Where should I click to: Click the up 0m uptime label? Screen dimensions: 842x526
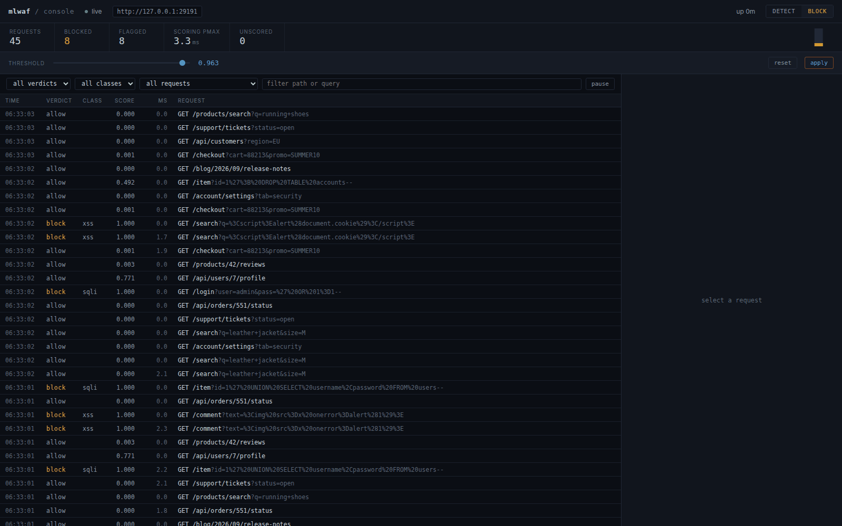click(x=745, y=12)
